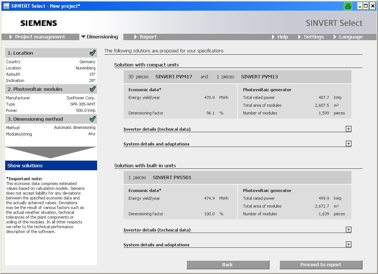Minimize the SINVERT Select window
Image resolution: width=378 pixels, height=274 pixels.
[360, 6]
